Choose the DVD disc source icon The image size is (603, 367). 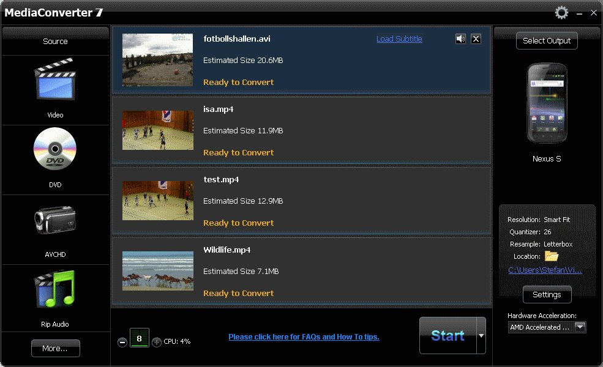55,149
